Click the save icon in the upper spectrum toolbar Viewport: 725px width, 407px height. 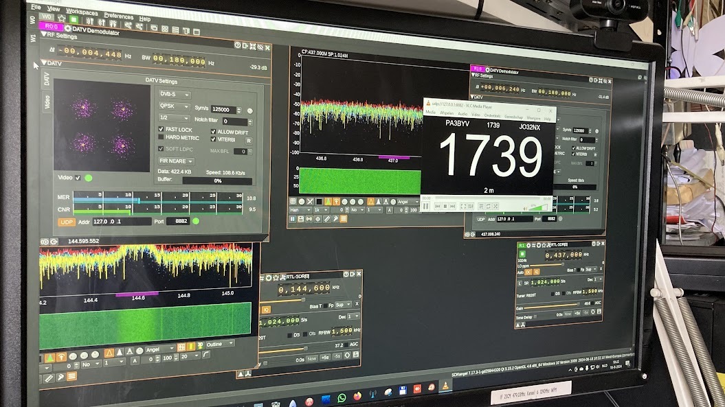[x=301, y=219]
